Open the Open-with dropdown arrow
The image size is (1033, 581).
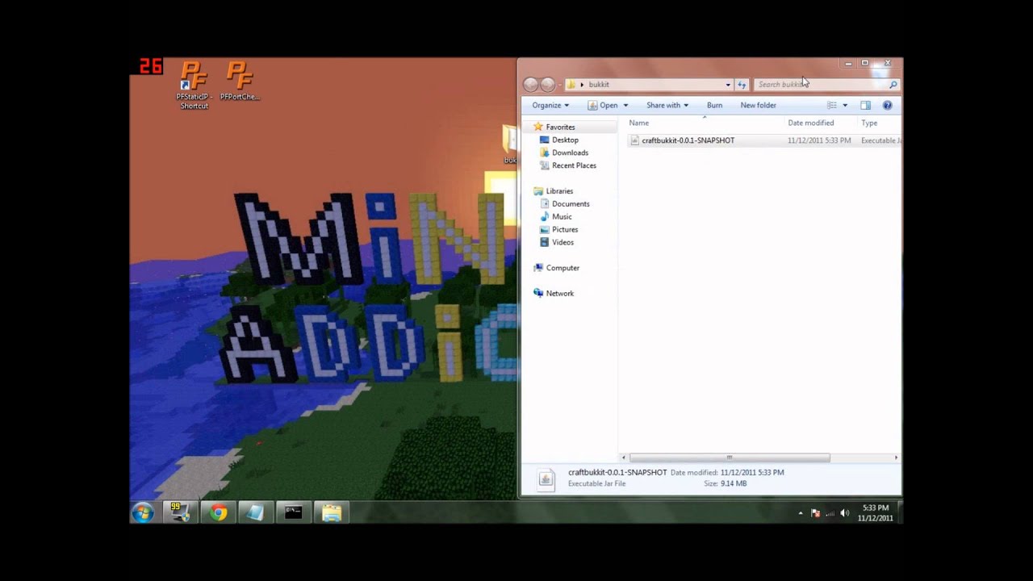625,105
